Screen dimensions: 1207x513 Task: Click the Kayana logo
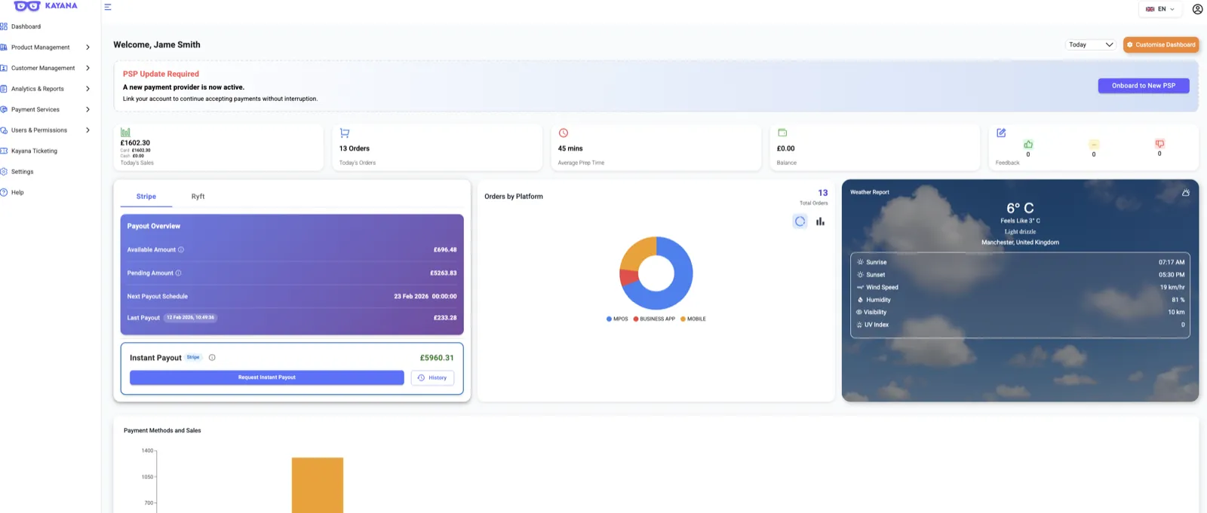tap(45, 6)
